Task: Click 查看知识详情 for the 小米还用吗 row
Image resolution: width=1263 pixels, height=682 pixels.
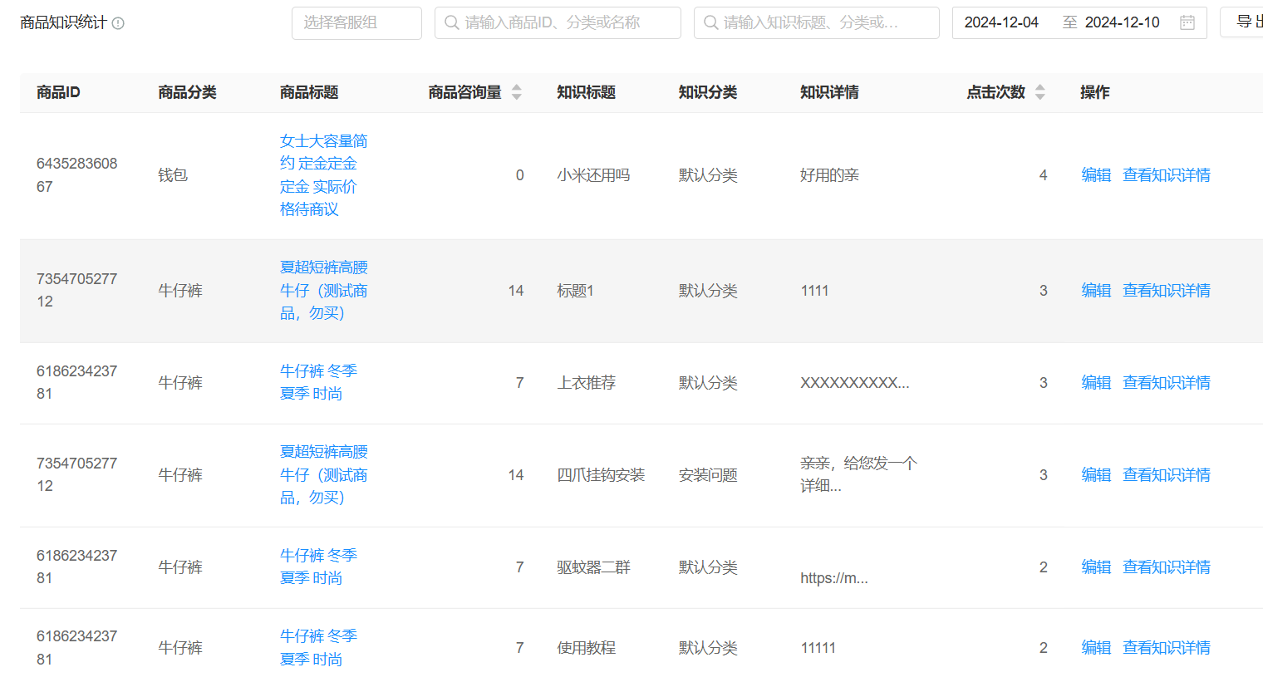Action: coord(1167,175)
